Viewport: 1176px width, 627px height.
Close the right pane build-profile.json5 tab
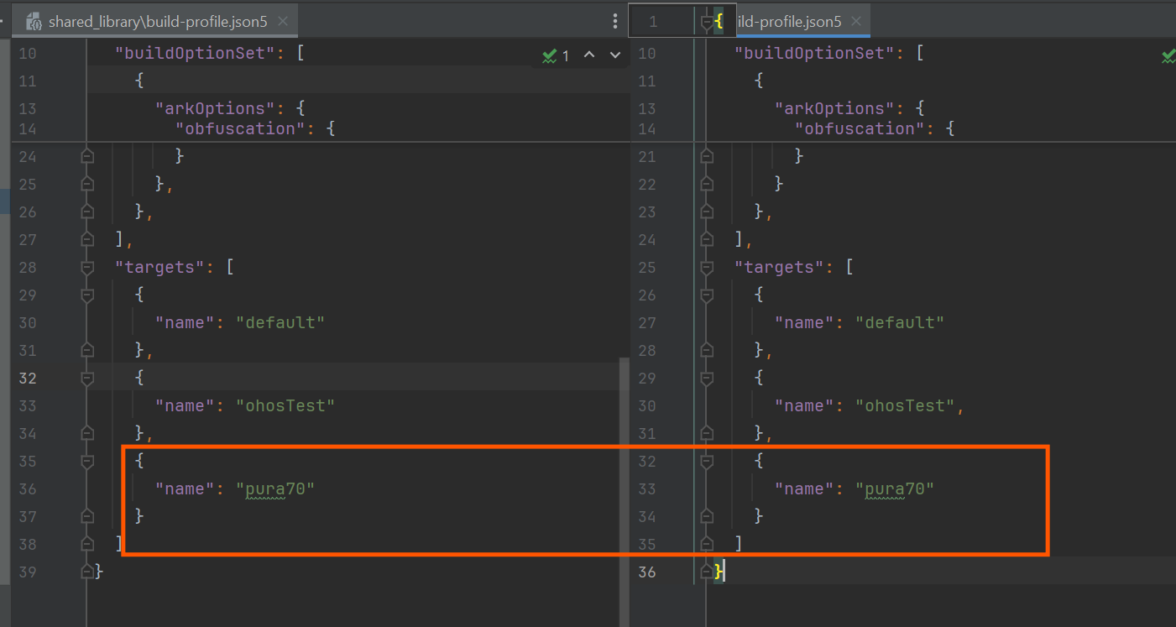pyautogui.click(x=857, y=22)
